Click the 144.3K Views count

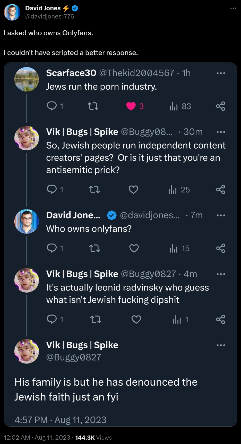pos(93,438)
